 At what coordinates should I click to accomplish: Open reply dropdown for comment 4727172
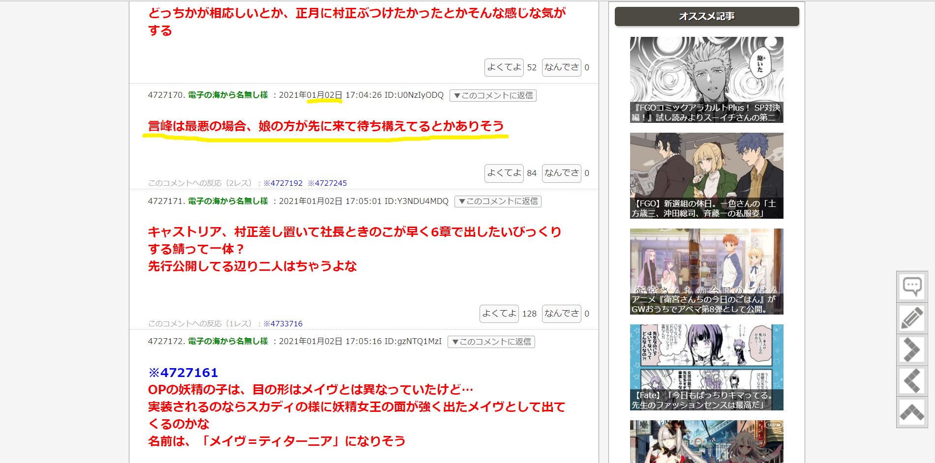[491, 342]
